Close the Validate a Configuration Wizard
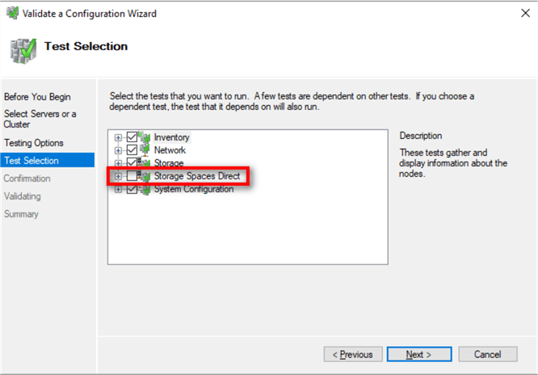 [525, 14]
